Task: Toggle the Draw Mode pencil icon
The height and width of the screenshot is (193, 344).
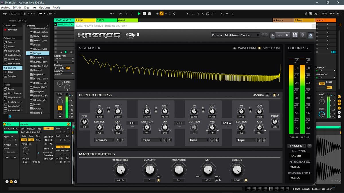Action: pos(306,13)
